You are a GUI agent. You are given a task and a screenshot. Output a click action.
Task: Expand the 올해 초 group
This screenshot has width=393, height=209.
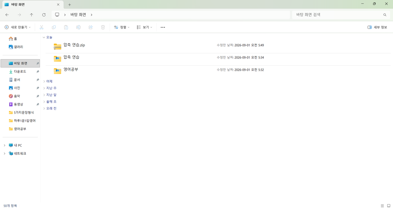click(x=44, y=101)
